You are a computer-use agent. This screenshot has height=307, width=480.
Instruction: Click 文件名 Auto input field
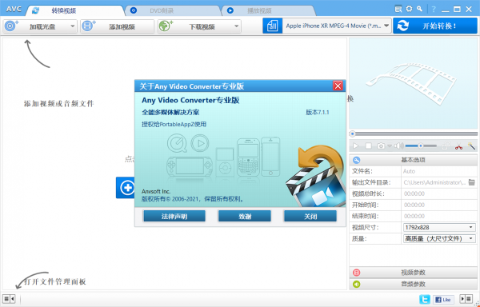coord(438,171)
